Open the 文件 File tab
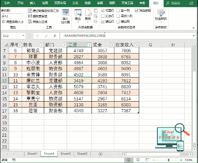The width and height of the screenshot is (198, 163). point(7,3)
